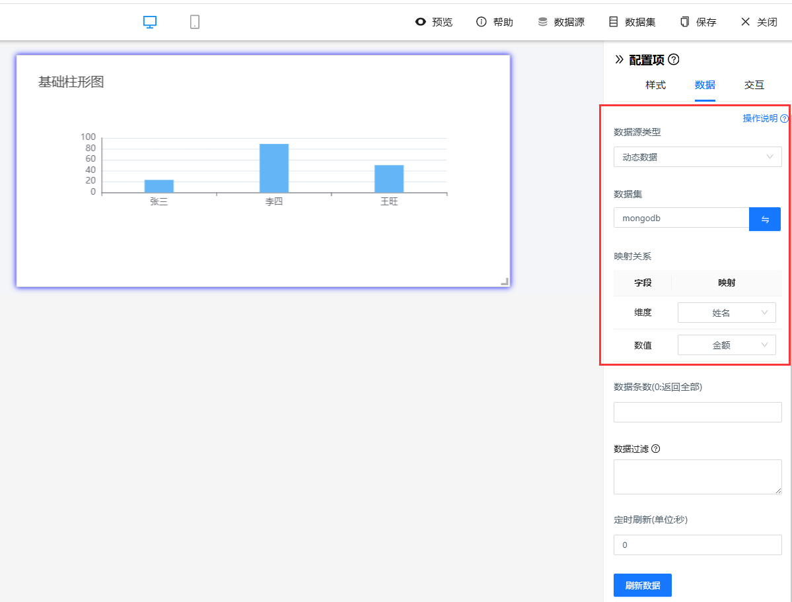The height and width of the screenshot is (602, 792).
Task: Open the 维度 mapping dropdown
Action: pyautogui.click(x=727, y=313)
